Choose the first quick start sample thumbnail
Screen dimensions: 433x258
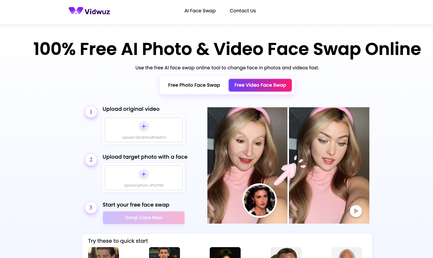tap(103, 253)
